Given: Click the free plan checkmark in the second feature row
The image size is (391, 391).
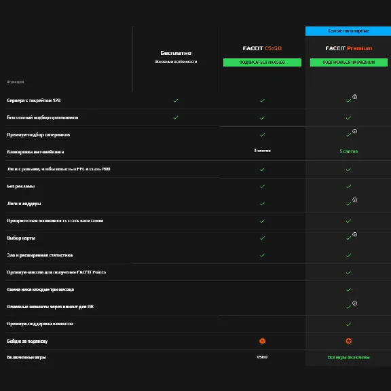Looking at the screenshot, I should 176,117.
